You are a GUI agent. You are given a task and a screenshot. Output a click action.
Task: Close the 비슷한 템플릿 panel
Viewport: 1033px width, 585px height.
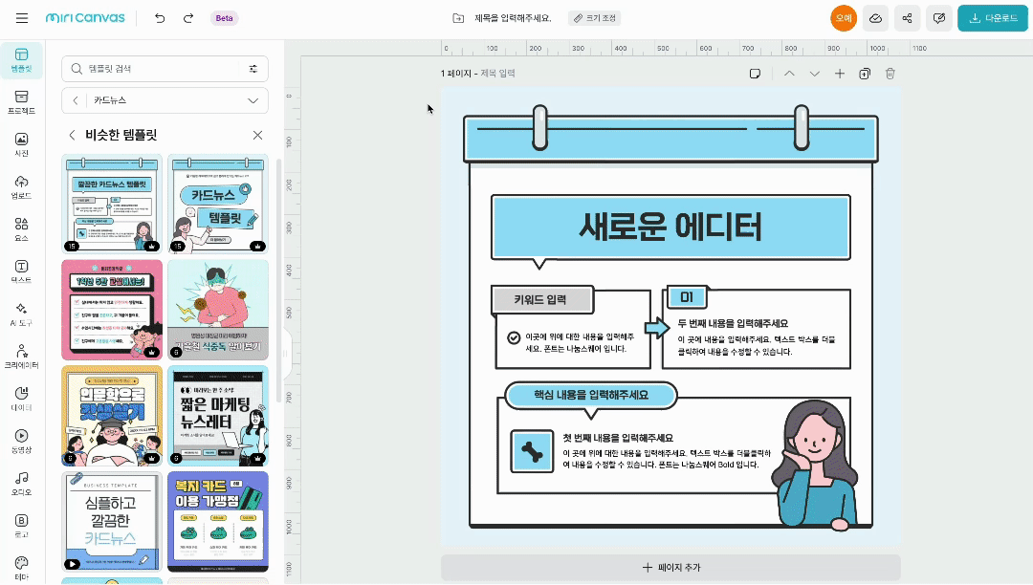257,135
